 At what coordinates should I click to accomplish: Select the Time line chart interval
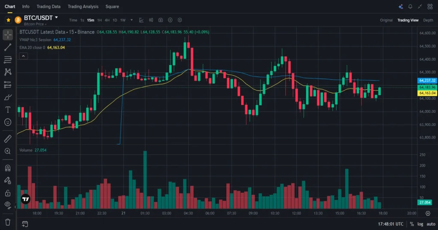tap(73, 20)
